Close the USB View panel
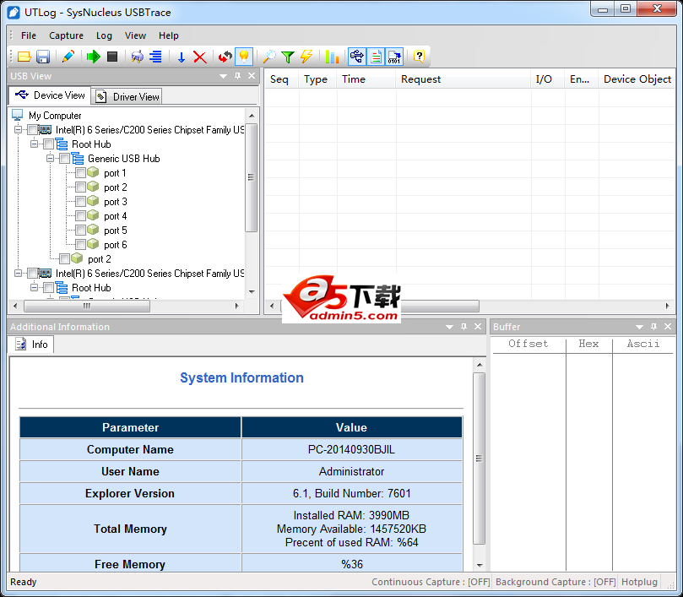 pos(252,76)
